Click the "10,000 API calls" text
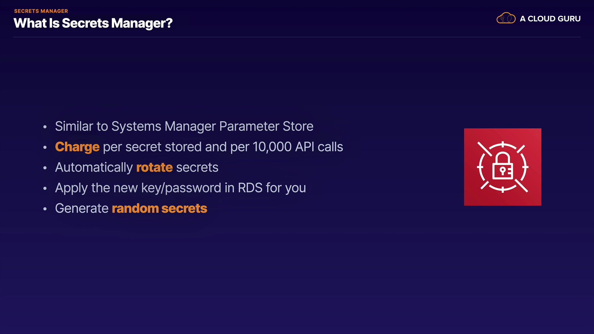The height and width of the screenshot is (334, 594). click(298, 147)
